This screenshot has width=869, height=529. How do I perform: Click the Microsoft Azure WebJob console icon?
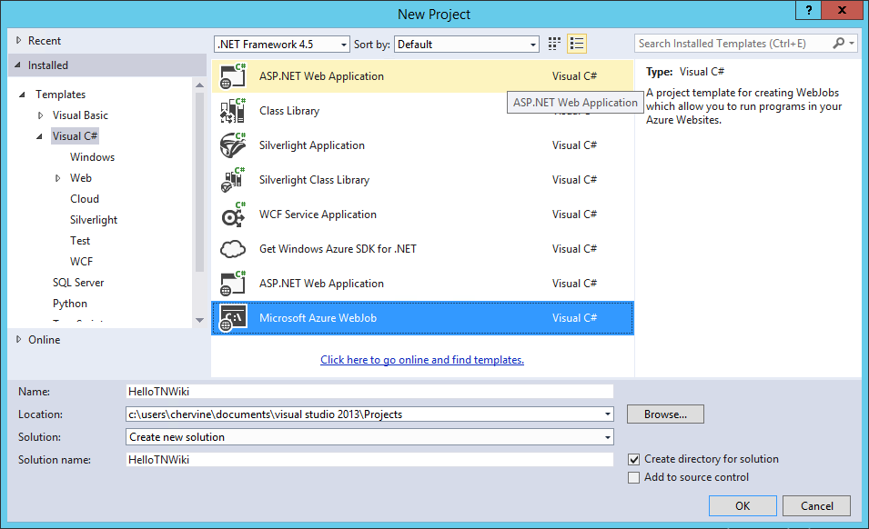233,318
